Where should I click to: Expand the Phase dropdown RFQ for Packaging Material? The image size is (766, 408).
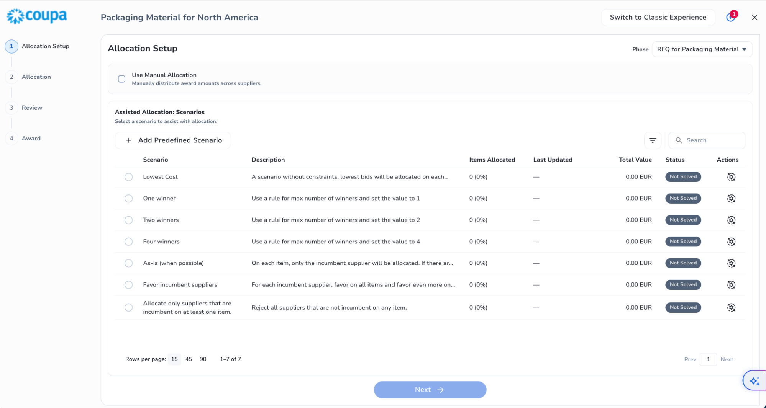pos(702,49)
